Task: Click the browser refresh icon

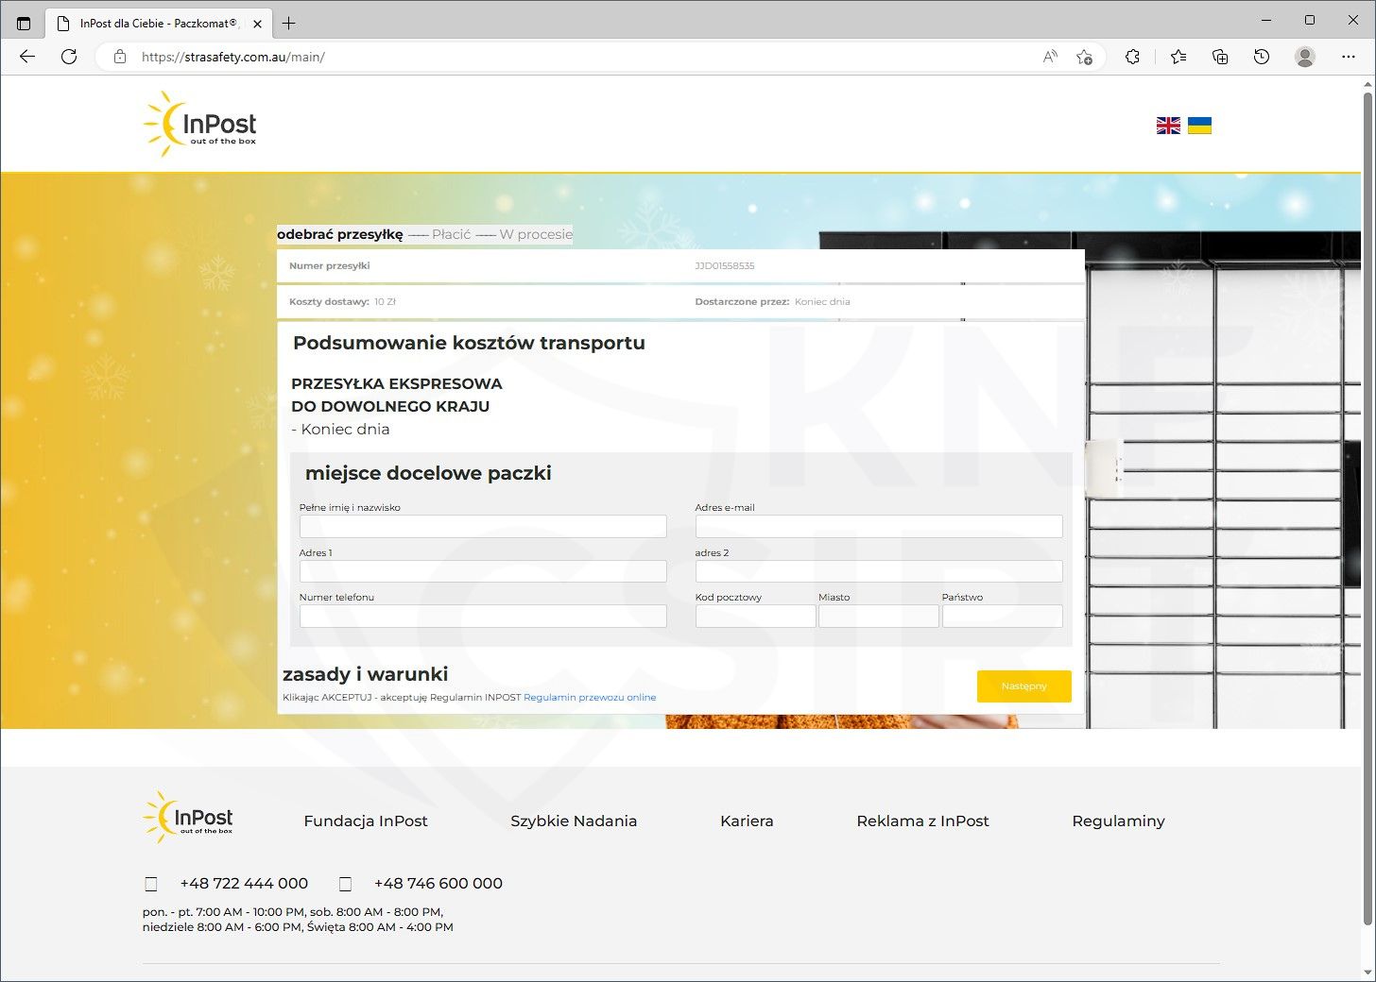Action: [69, 57]
